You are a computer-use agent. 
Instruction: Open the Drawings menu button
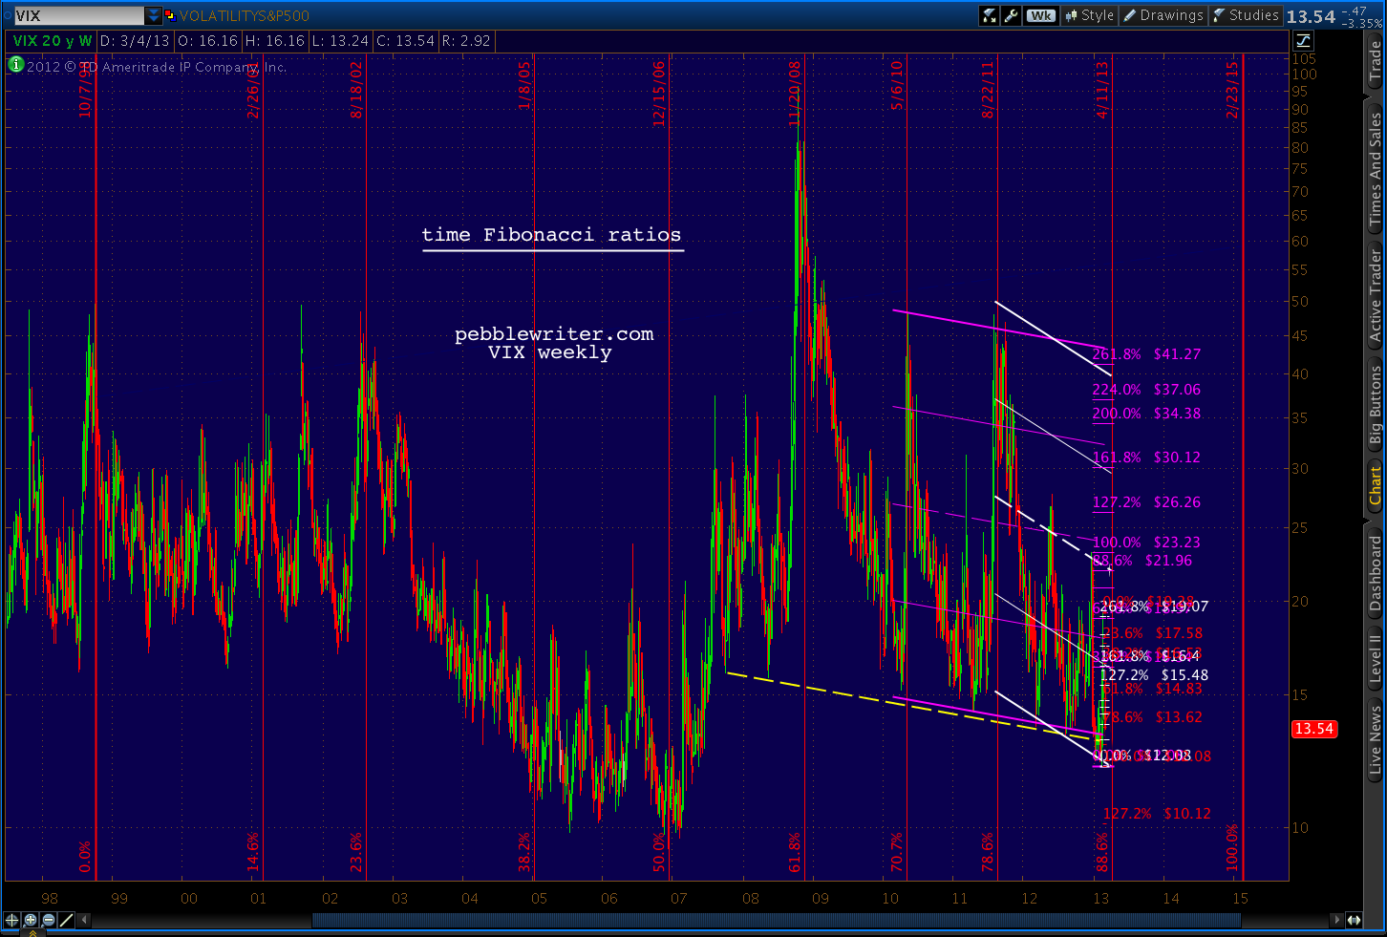[x=1163, y=15]
